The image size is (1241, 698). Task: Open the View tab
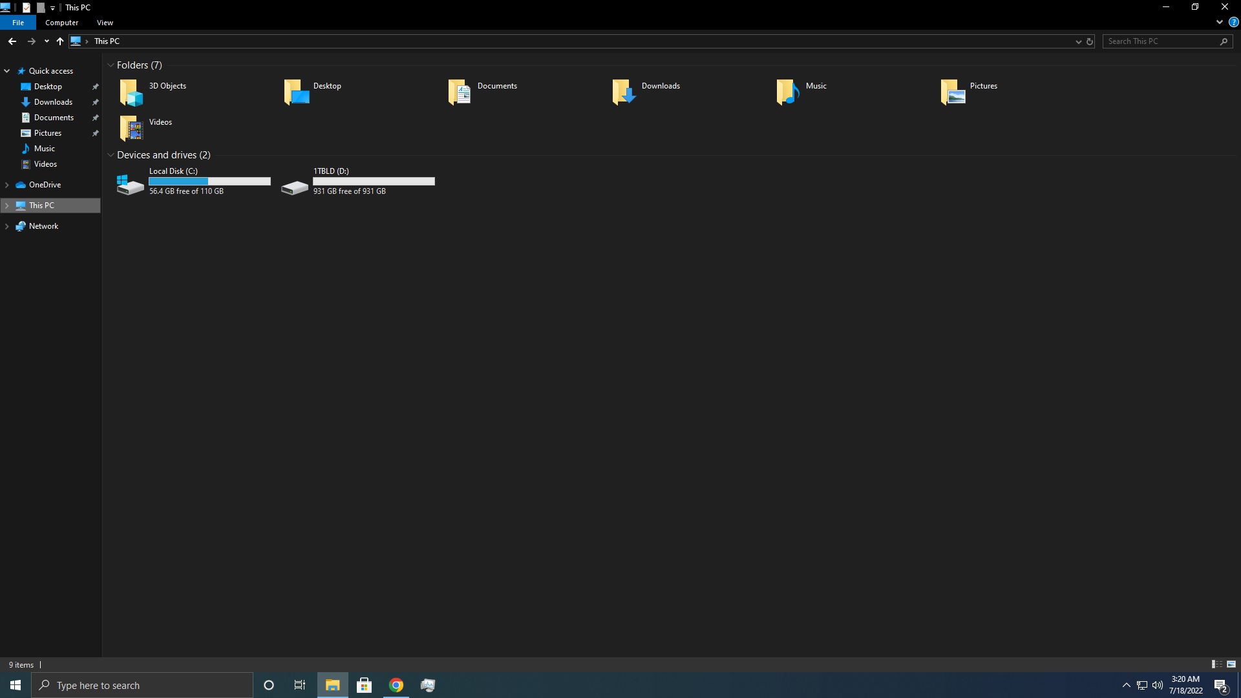point(105,22)
